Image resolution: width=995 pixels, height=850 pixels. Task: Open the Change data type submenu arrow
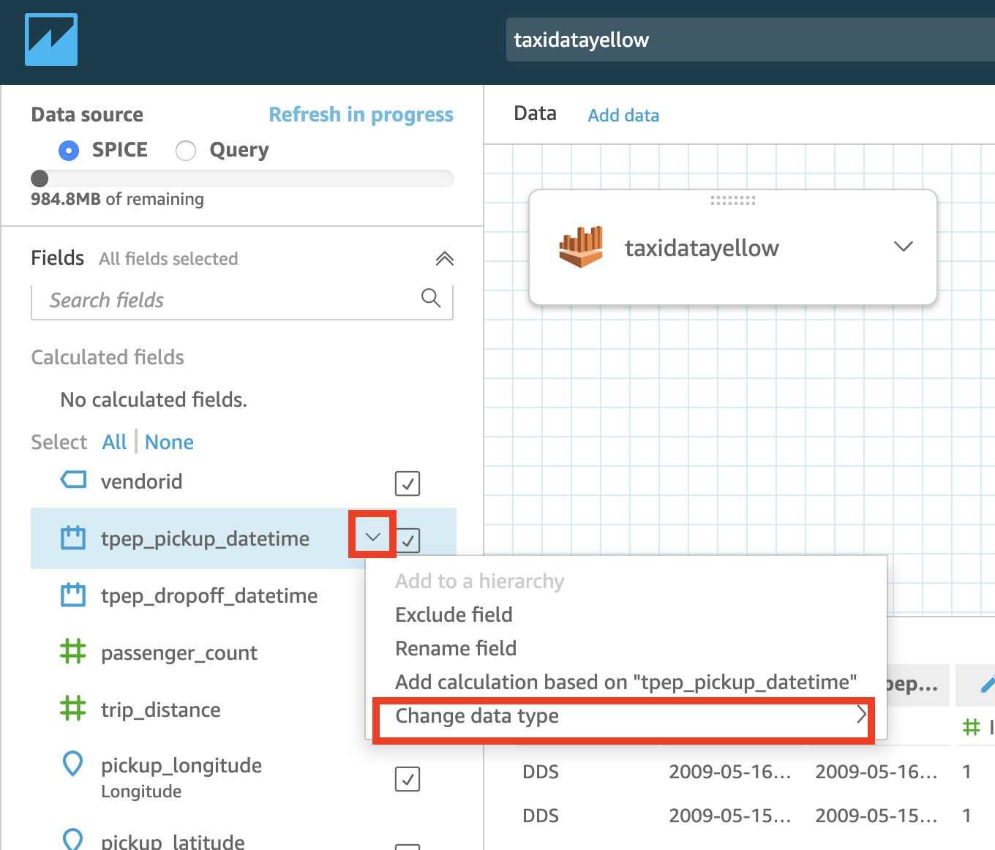click(861, 715)
